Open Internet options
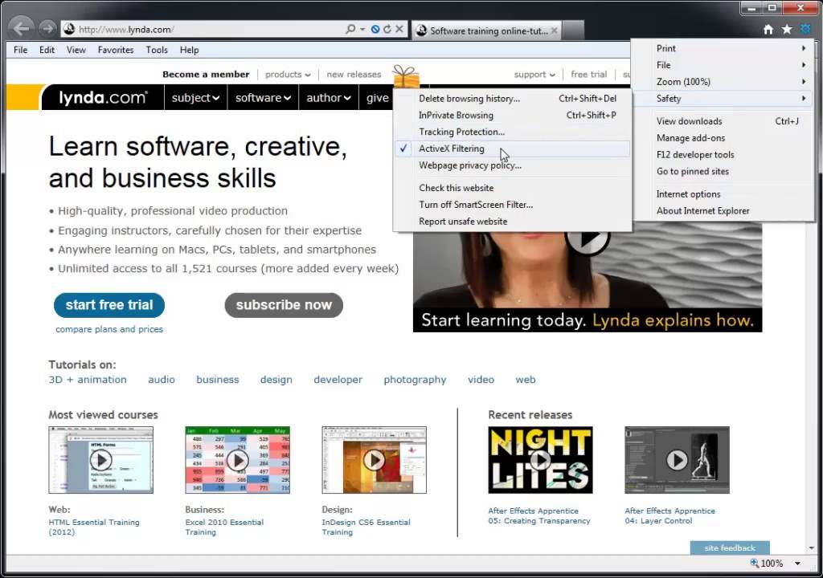The image size is (823, 578). (x=724, y=194)
